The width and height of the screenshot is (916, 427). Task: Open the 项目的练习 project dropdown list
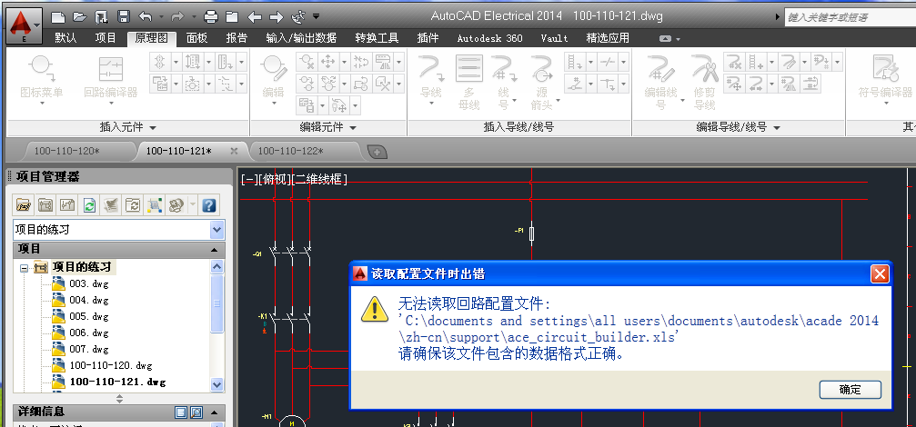[x=216, y=230]
